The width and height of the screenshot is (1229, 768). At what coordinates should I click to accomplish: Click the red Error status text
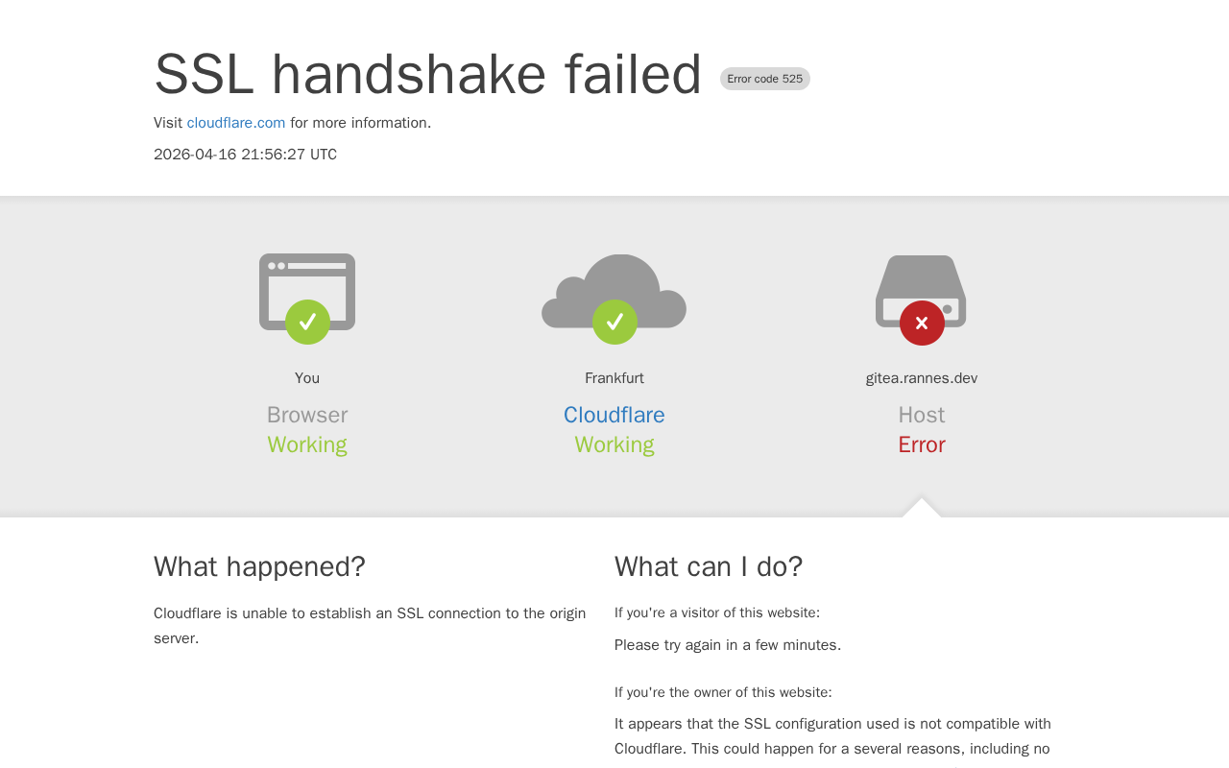click(x=922, y=444)
